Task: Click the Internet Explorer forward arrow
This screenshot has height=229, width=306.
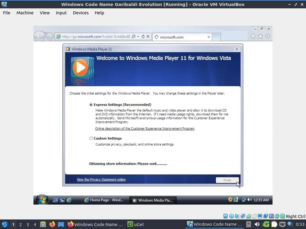Action: (x=50, y=36)
